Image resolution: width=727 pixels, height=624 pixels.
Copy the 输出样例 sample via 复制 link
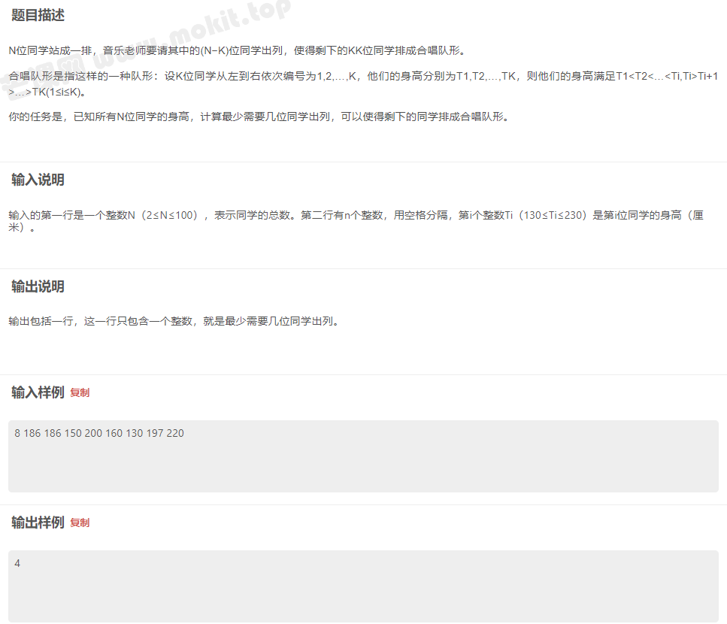click(x=80, y=523)
